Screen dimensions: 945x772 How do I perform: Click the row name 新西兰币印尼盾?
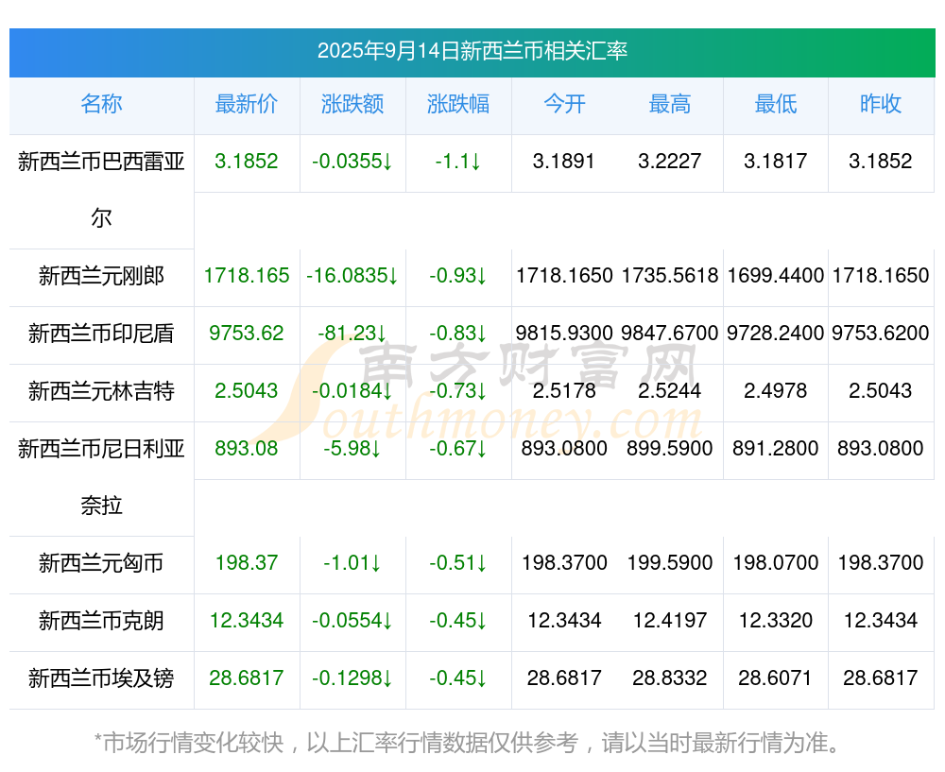101,334
